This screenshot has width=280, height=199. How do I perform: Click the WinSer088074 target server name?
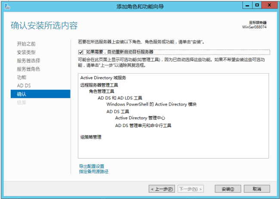pyautogui.click(x=254, y=27)
